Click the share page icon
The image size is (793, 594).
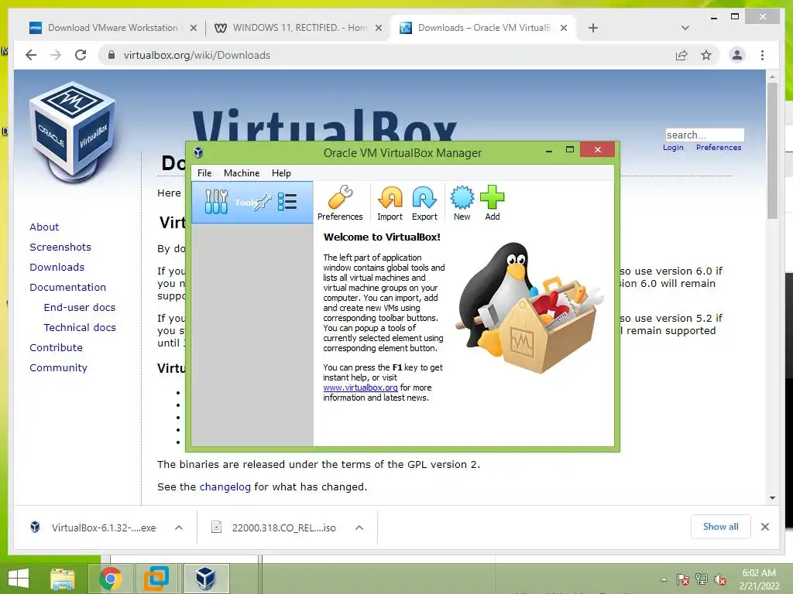[x=681, y=55]
